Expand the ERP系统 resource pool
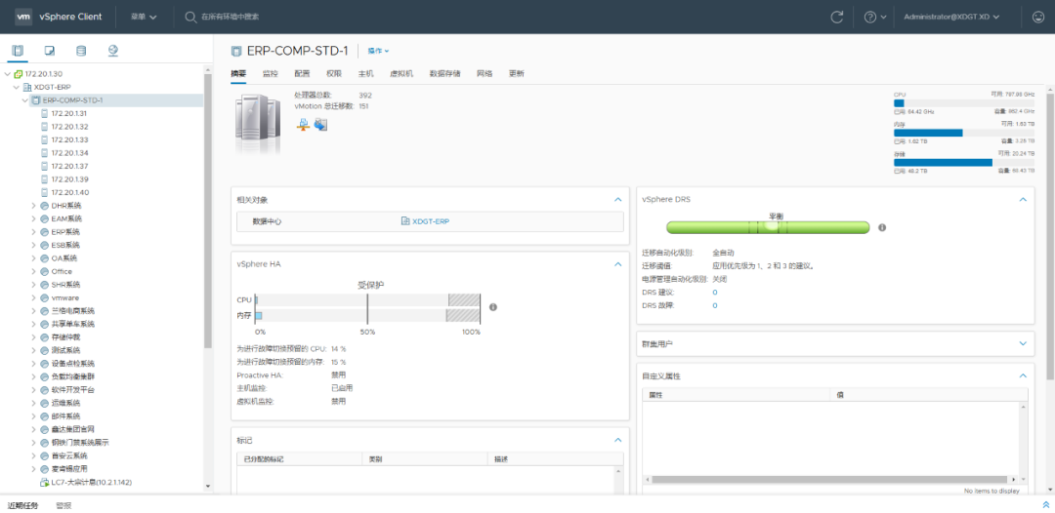This screenshot has height=513, width=1055. (x=33, y=232)
